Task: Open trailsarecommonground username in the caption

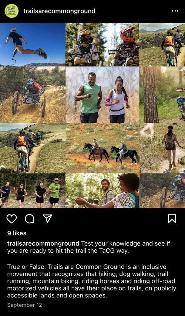Action: tap(43, 243)
